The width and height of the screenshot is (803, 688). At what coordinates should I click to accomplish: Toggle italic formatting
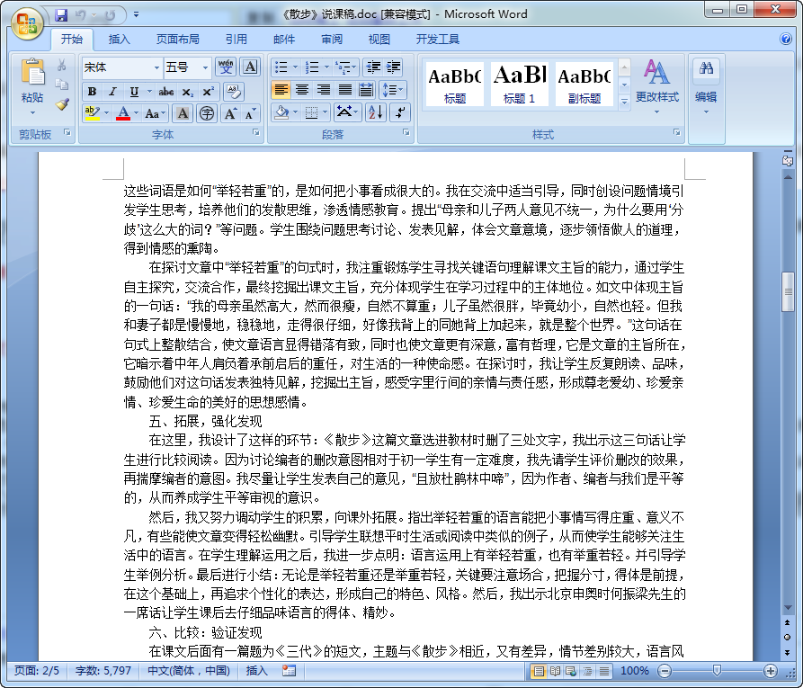coord(112,90)
